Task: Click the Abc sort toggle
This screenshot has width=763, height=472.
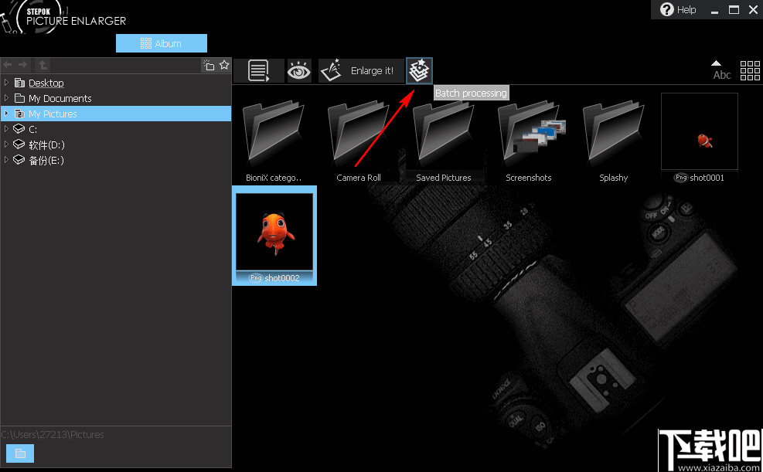Action: click(721, 70)
